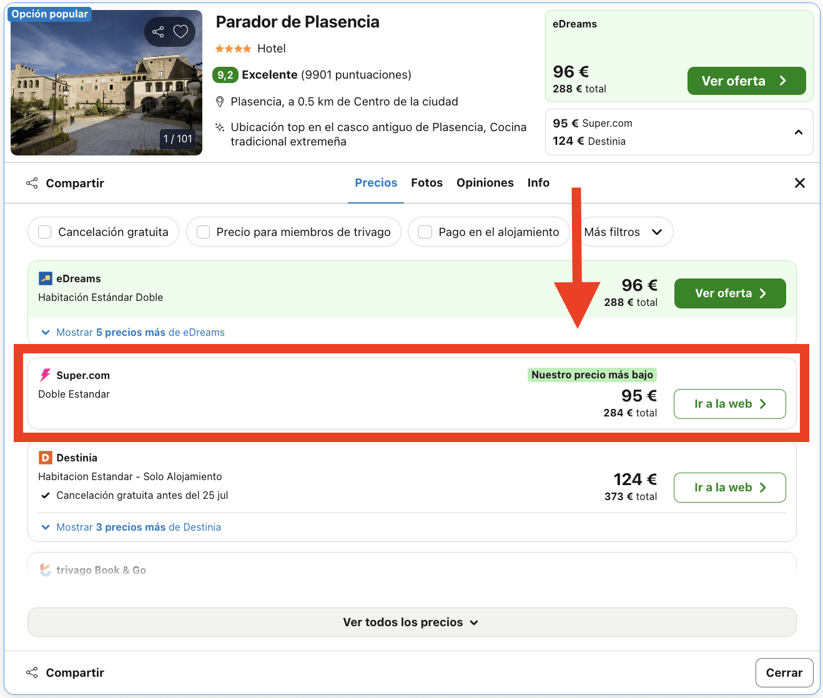The width and height of the screenshot is (823, 698).
Task: Open the hotel photo thumbnail
Action: pos(106,83)
